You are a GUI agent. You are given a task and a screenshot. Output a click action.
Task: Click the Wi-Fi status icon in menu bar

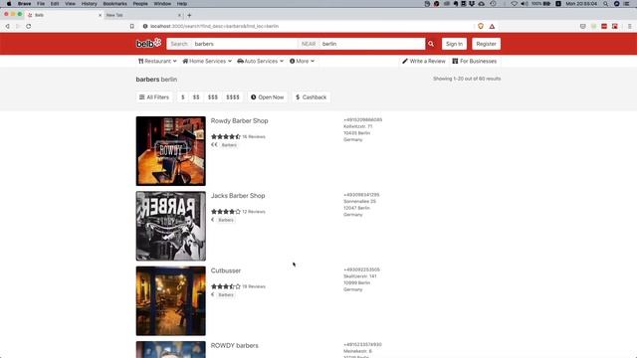[x=515, y=4]
